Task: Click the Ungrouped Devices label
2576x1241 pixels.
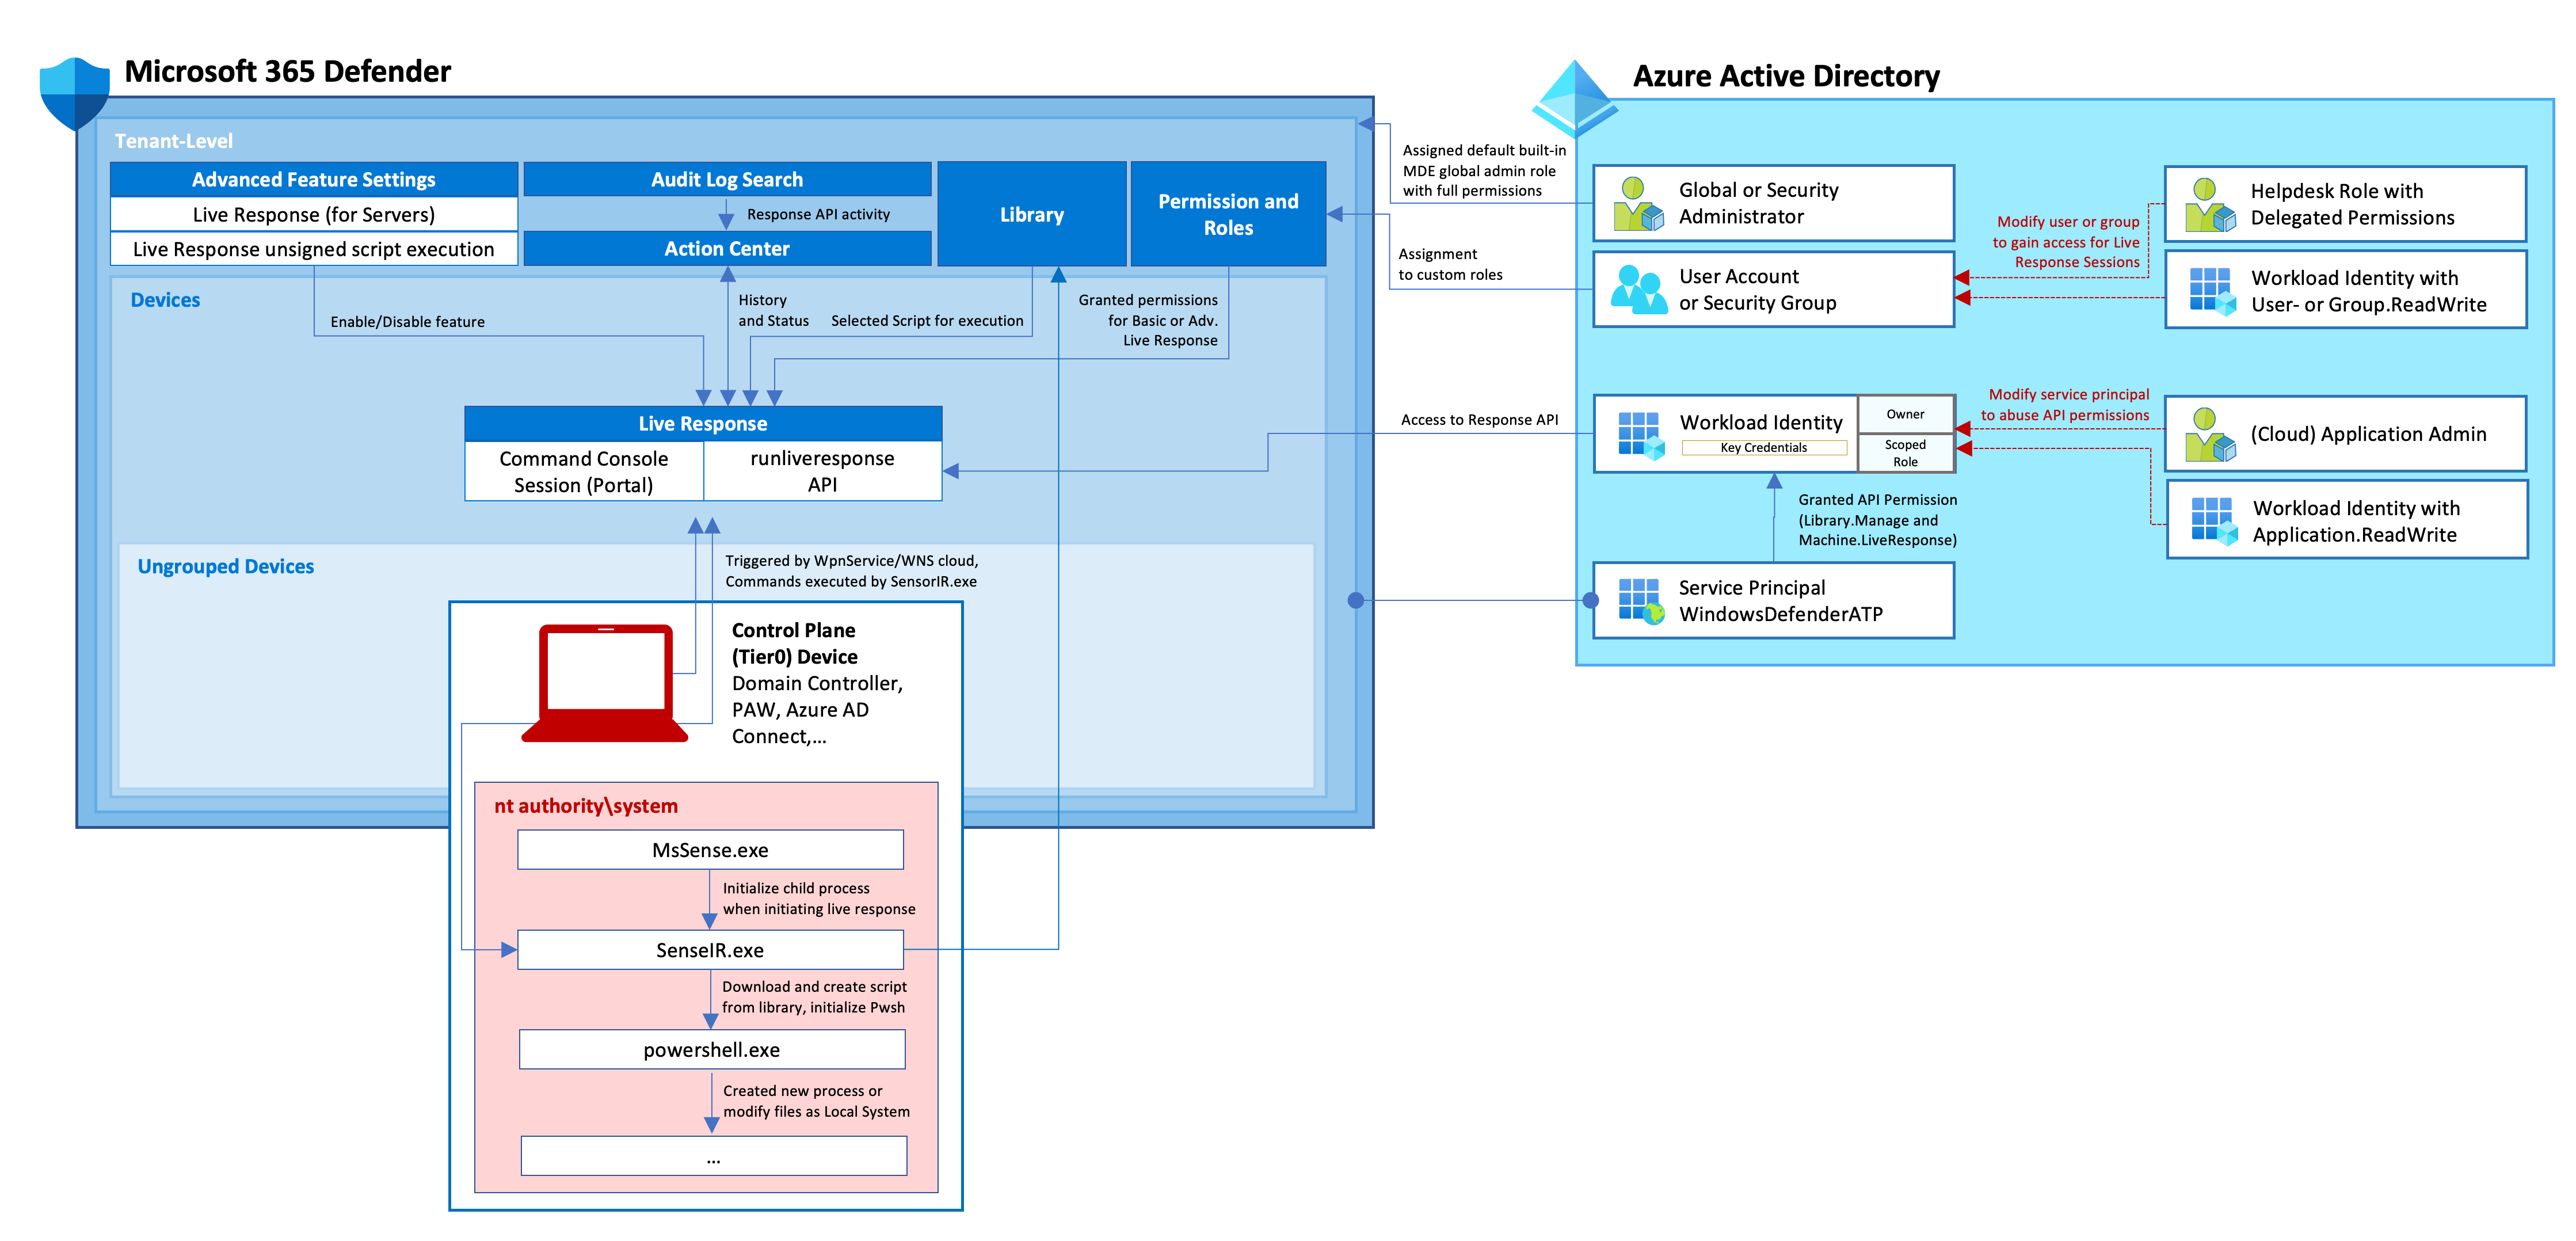Action: (x=226, y=567)
